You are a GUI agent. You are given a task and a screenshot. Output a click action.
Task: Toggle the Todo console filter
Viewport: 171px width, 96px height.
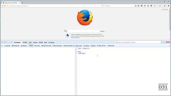[x=31, y=46]
